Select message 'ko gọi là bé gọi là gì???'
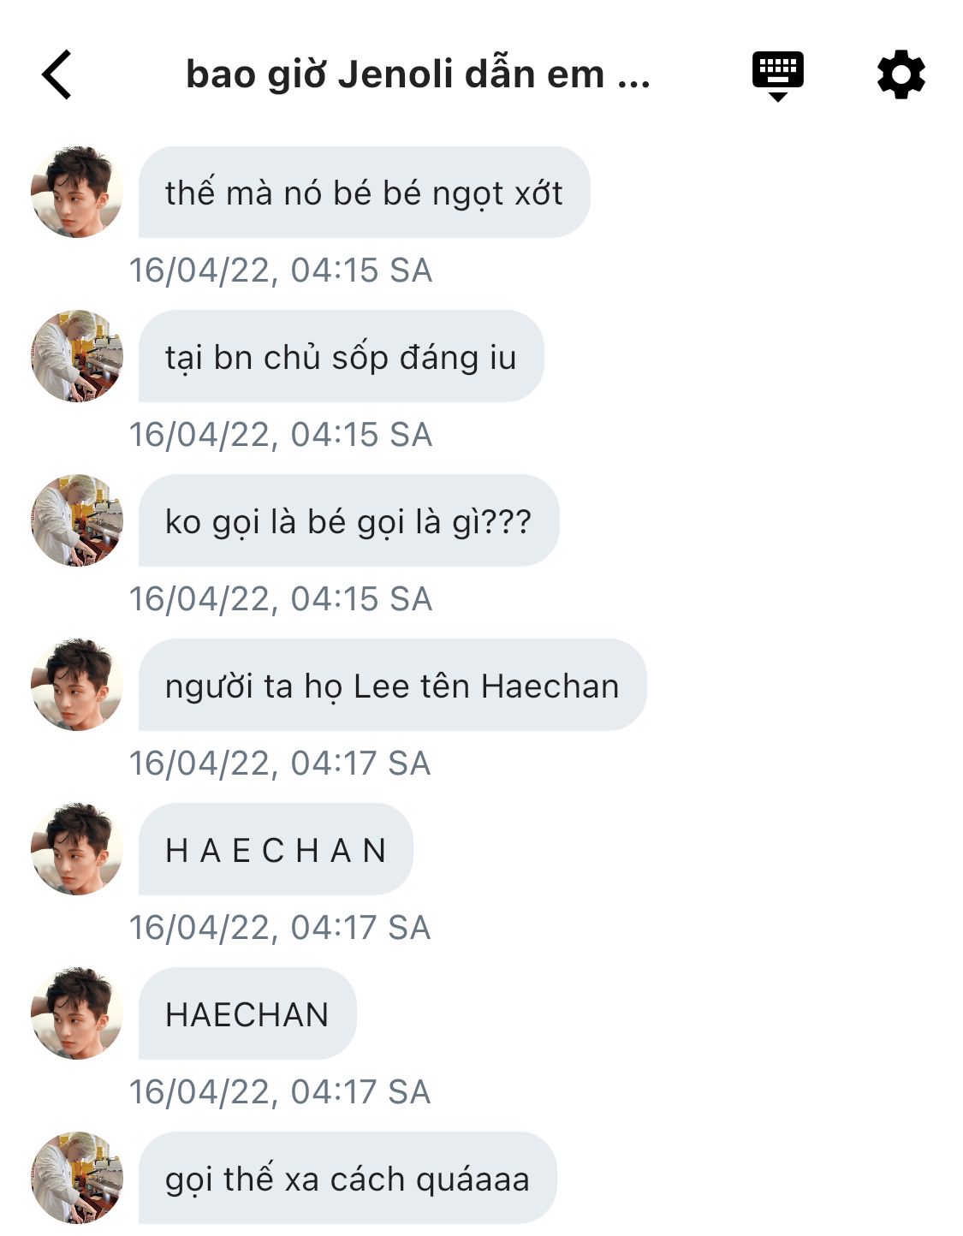963x1236 pixels. point(349,520)
